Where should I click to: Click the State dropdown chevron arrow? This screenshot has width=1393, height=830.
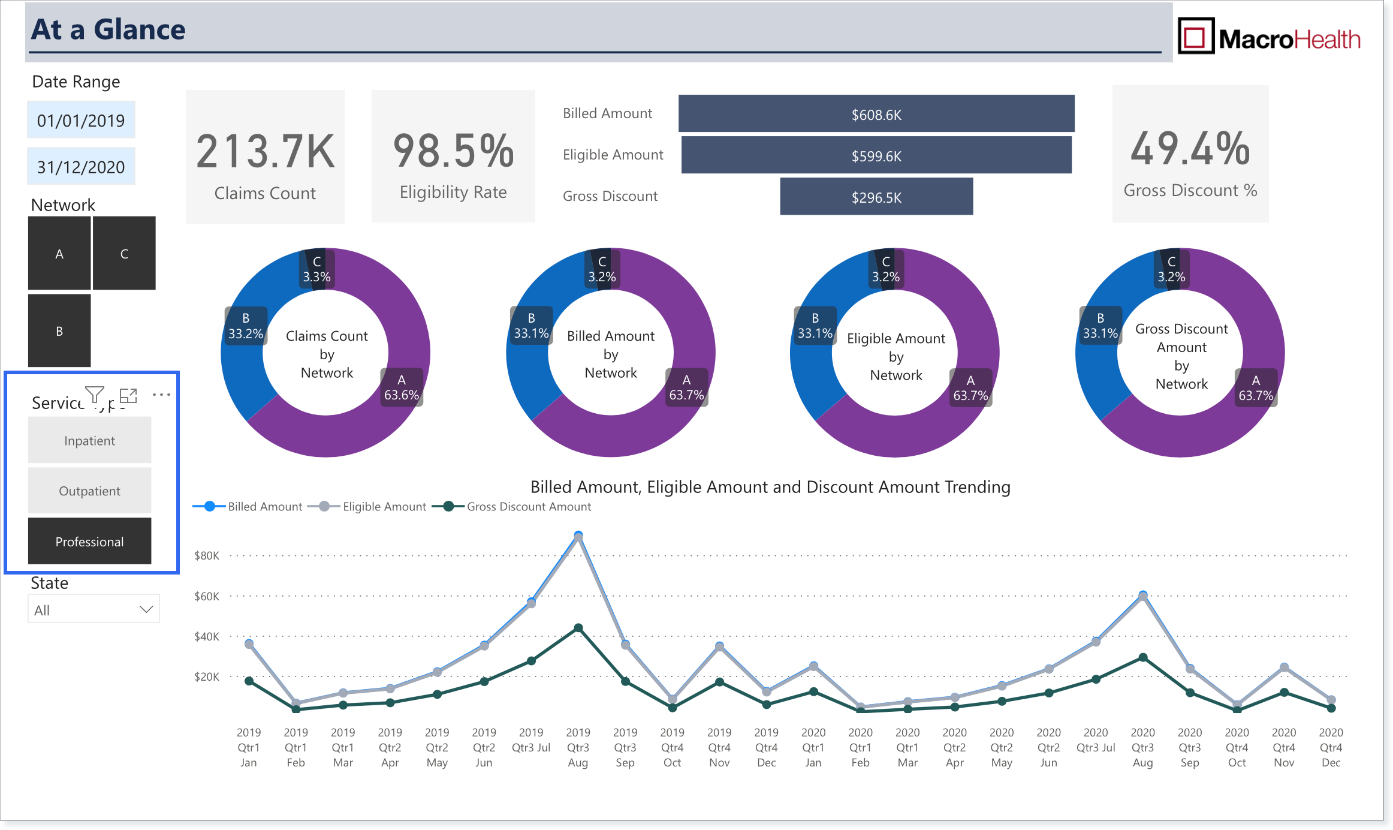tap(146, 609)
